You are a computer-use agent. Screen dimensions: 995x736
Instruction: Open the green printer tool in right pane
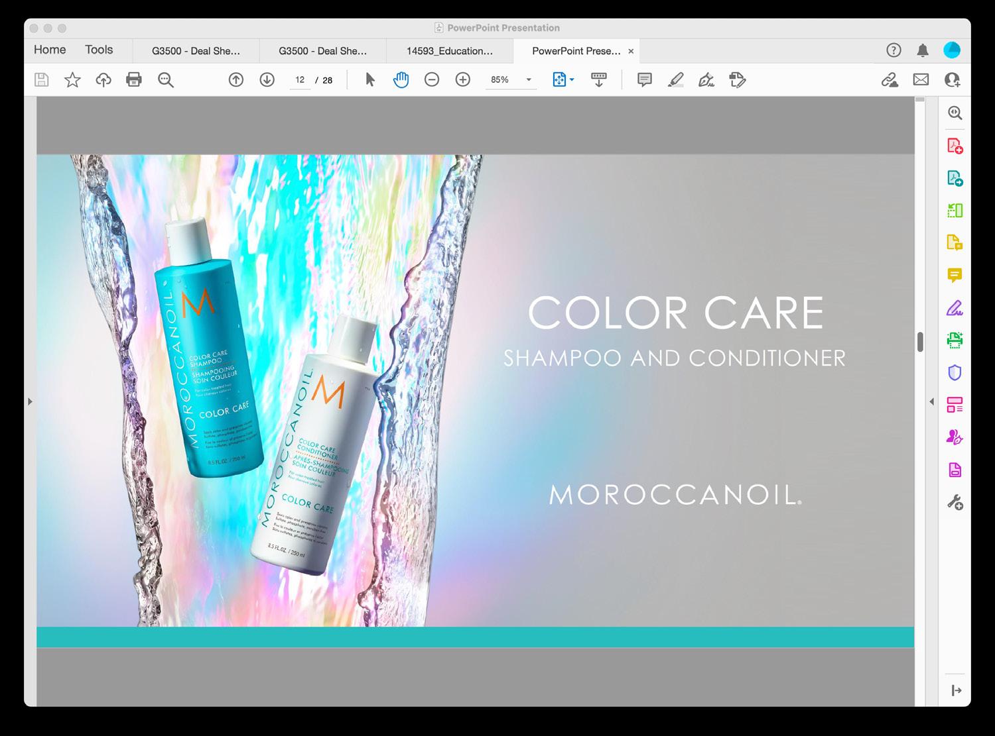coord(955,341)
